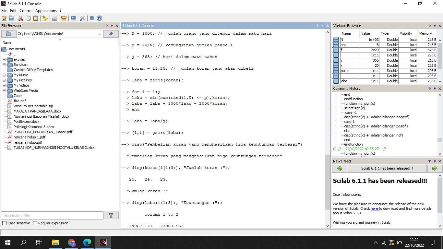
Task: Close the File Browser panel
Action: [116, 26]
